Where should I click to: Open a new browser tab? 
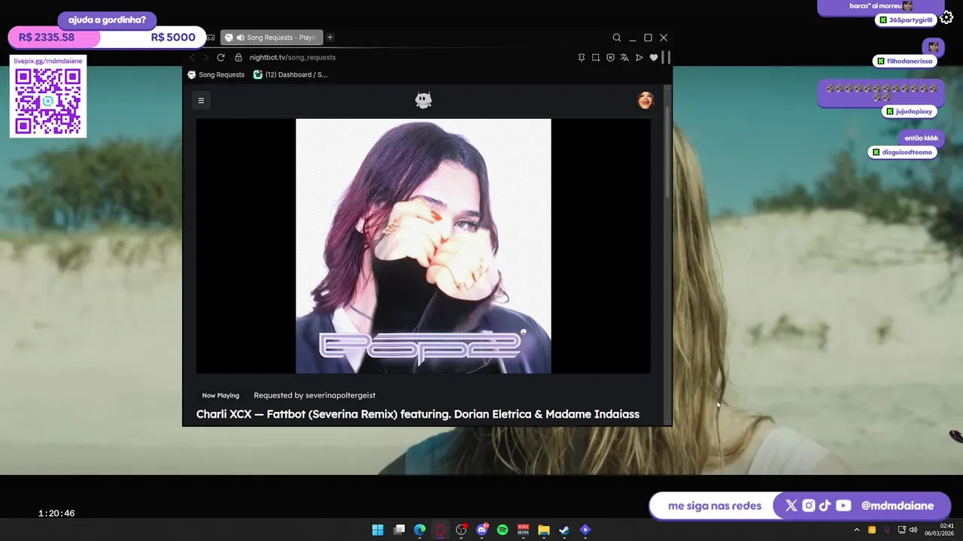click(x=330, y=38)
